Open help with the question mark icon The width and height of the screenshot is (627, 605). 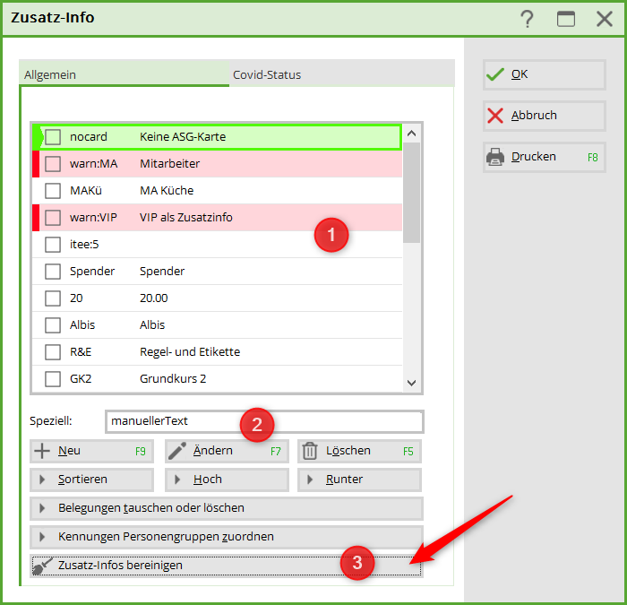[528, 19]
